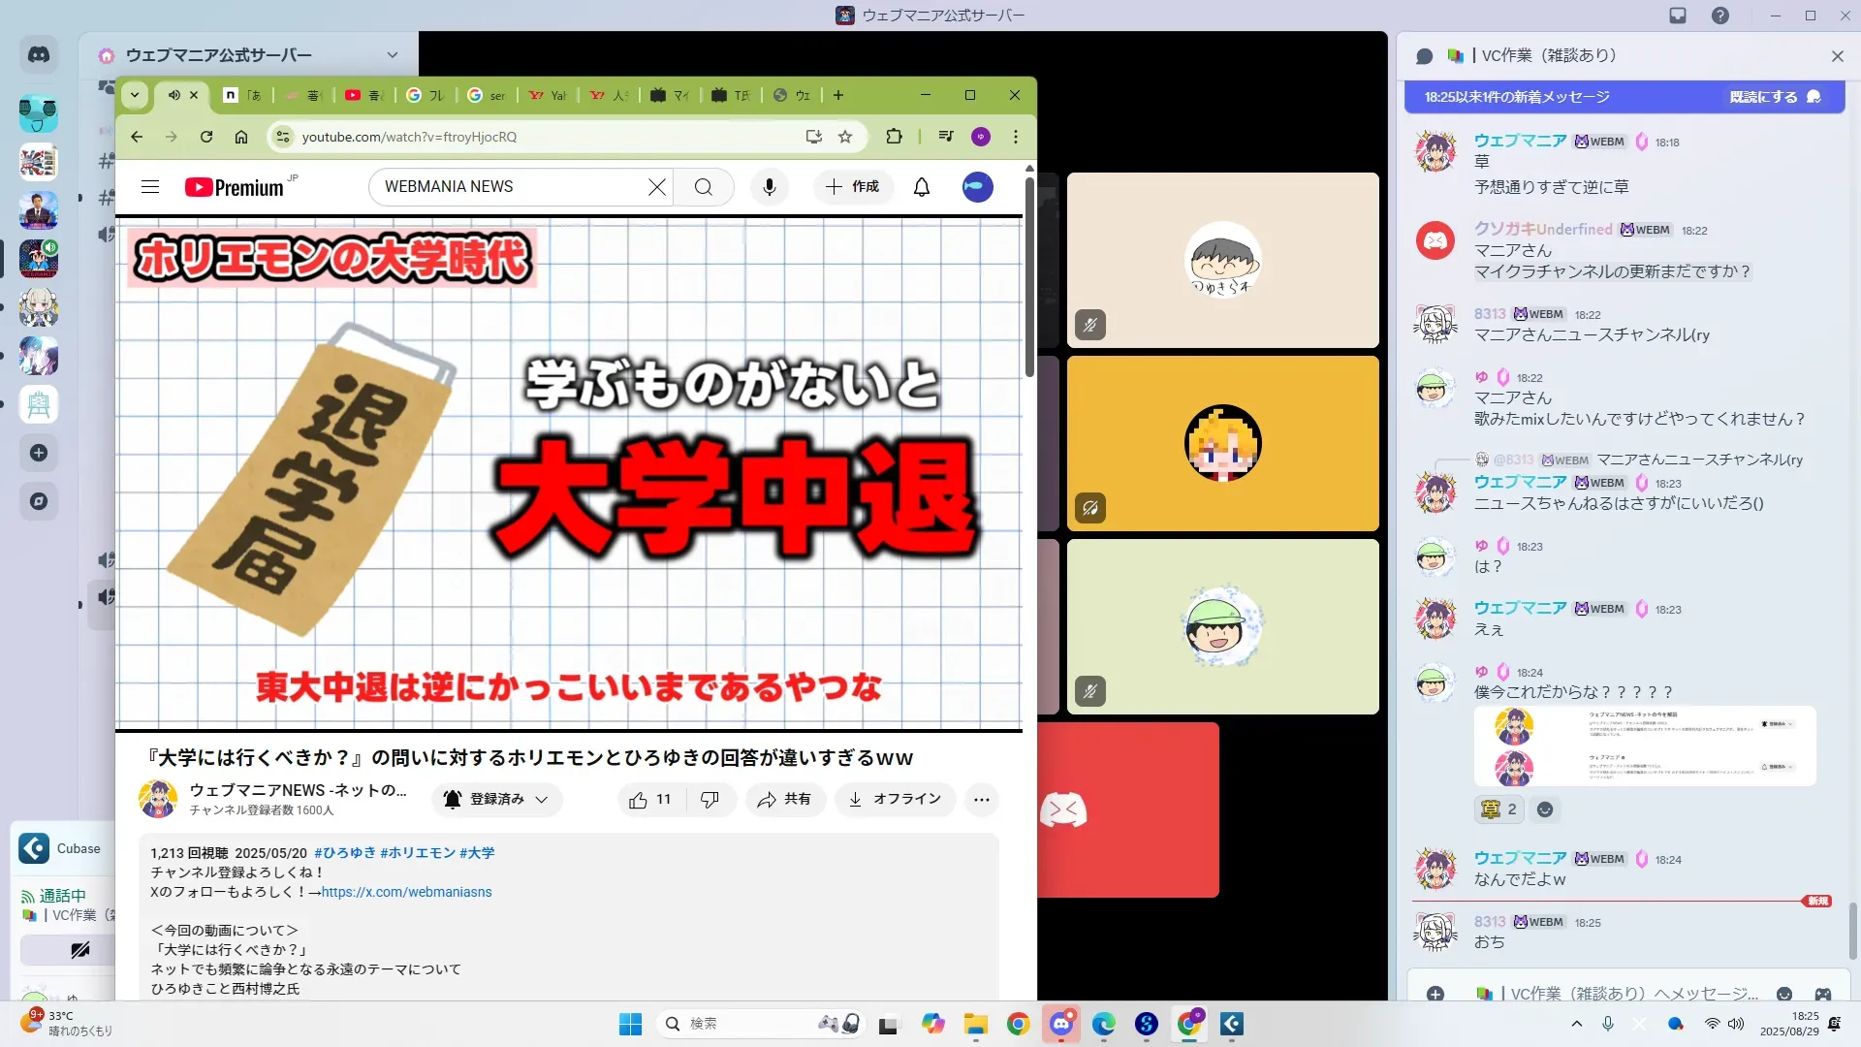Open the x.com/webmaniasns link
This screenshot has width=1861, height=1047.
coord(406,892)
